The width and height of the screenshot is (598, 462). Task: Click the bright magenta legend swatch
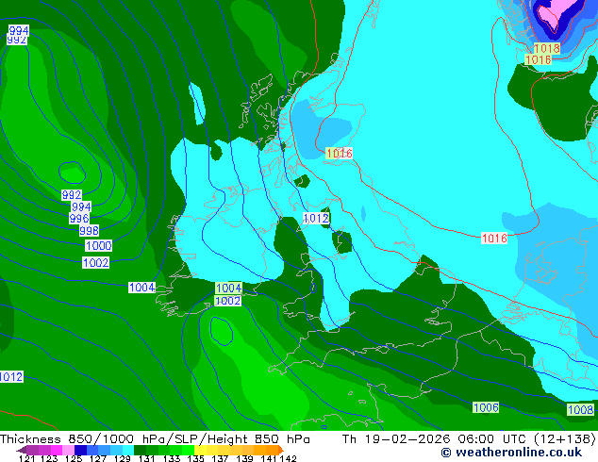tap(57, 450)
